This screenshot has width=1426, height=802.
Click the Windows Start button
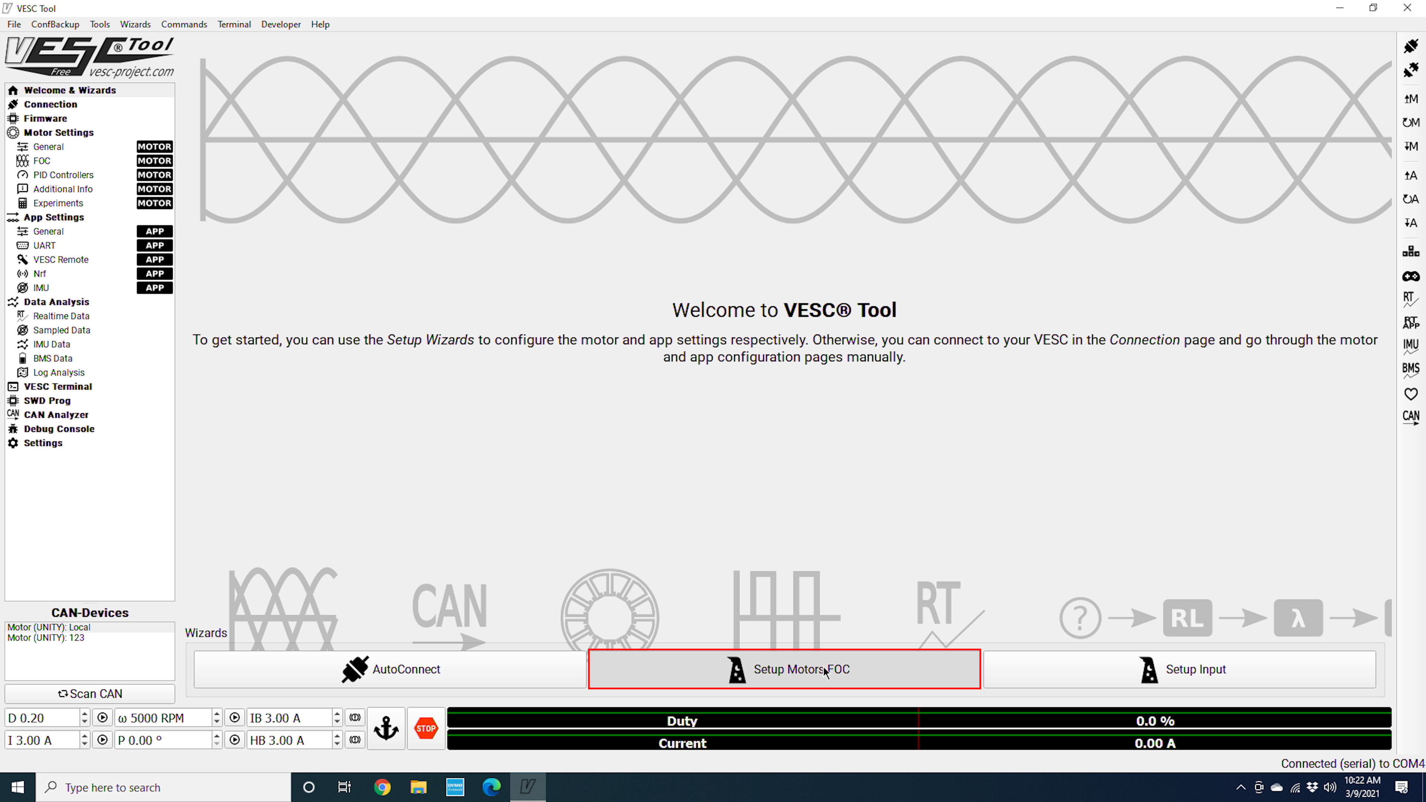coord(18,787)
